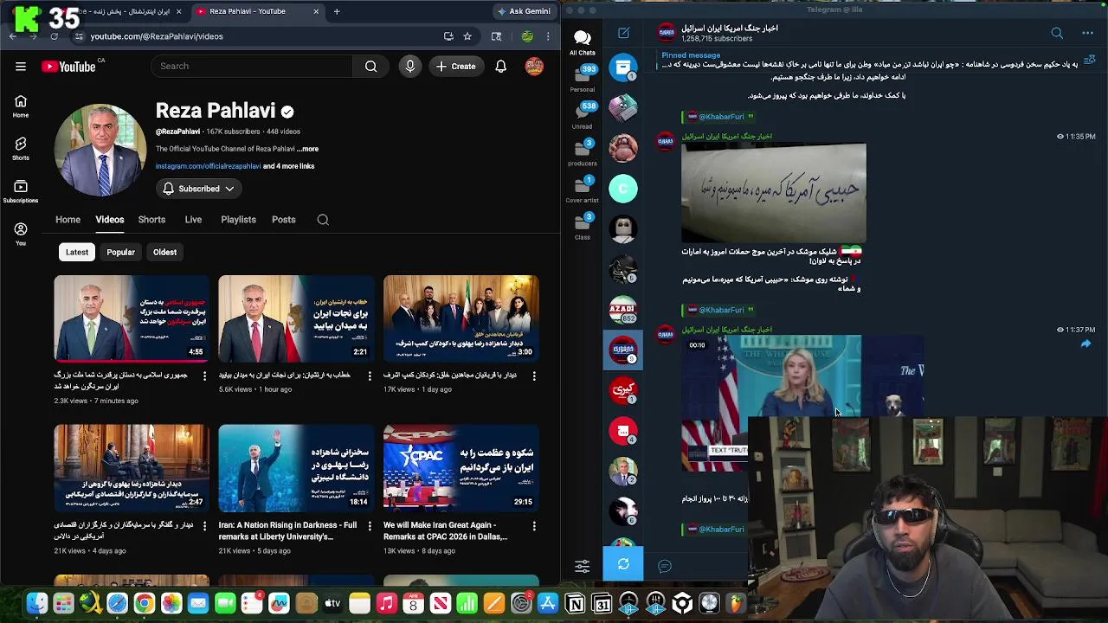This screenshot has width=1108, height=623.
Task: Click the YouTube search input field
Action: [251, 67]
